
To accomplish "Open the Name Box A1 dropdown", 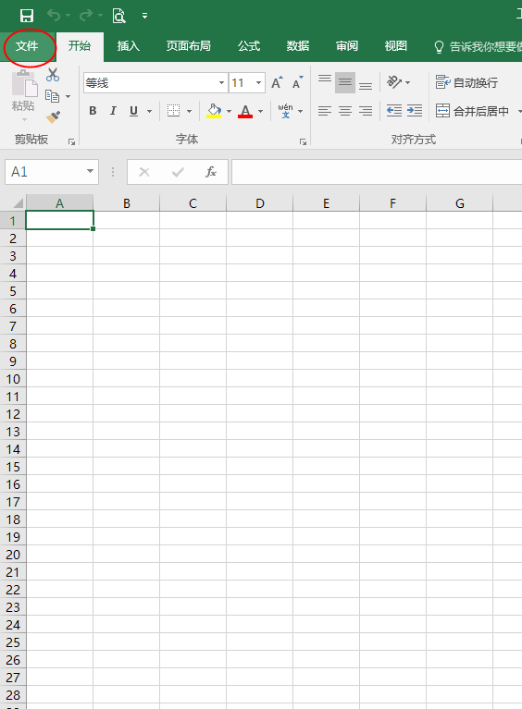I will click(90, 171).
